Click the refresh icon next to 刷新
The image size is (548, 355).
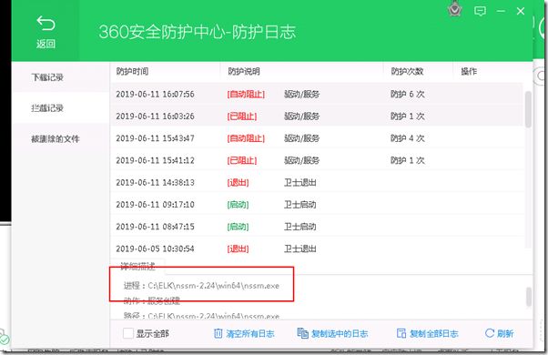coord(490,333)
